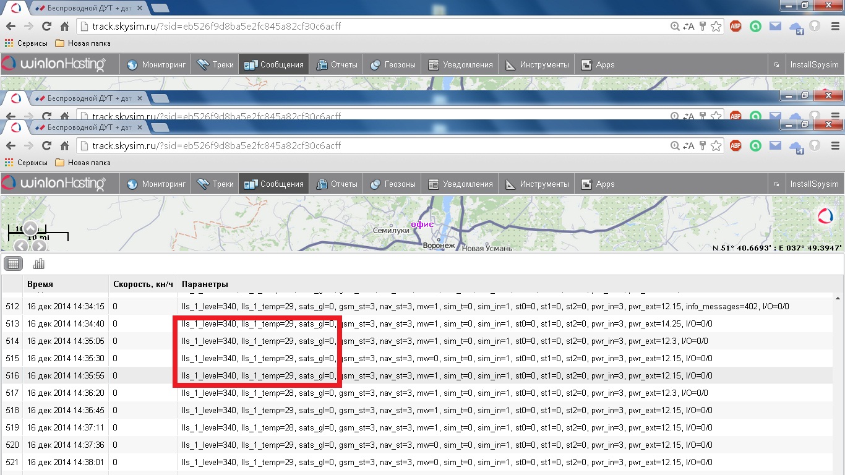Image resolution: width=845 pixels, height=475 pixels.
Task: Open the Инструменты menu
Action: click(537, 184)
